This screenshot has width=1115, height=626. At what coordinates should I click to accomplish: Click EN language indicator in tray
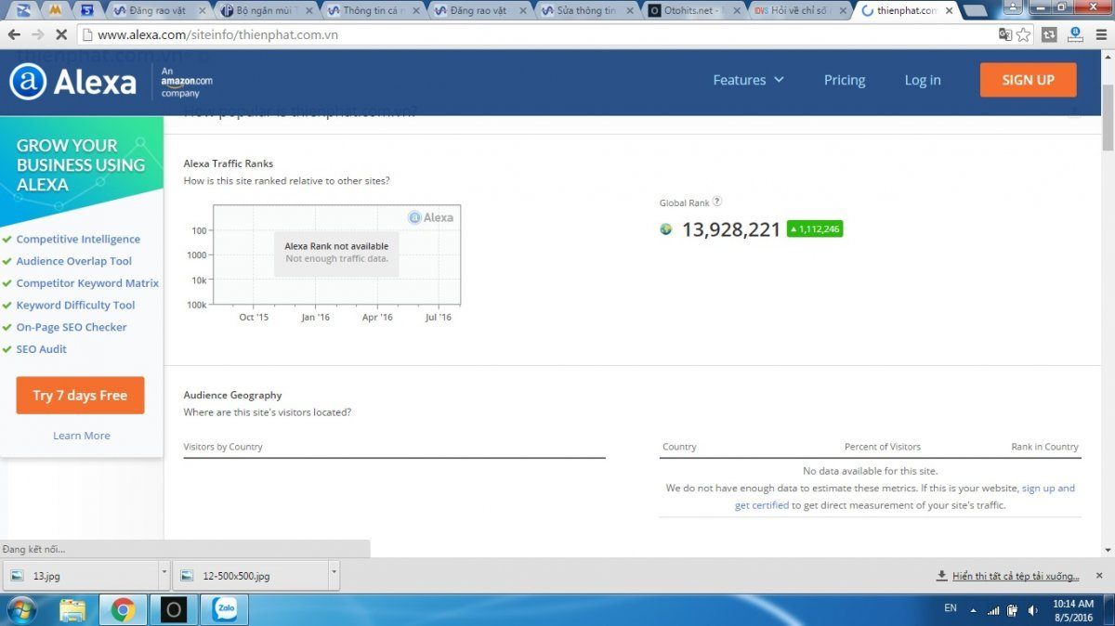tap(950, 607)
